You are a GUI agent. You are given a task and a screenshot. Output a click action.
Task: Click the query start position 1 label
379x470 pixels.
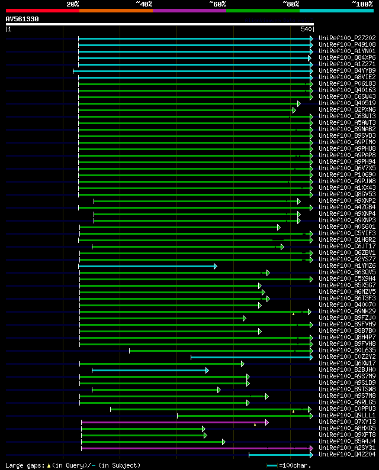[x=10, y=29]
